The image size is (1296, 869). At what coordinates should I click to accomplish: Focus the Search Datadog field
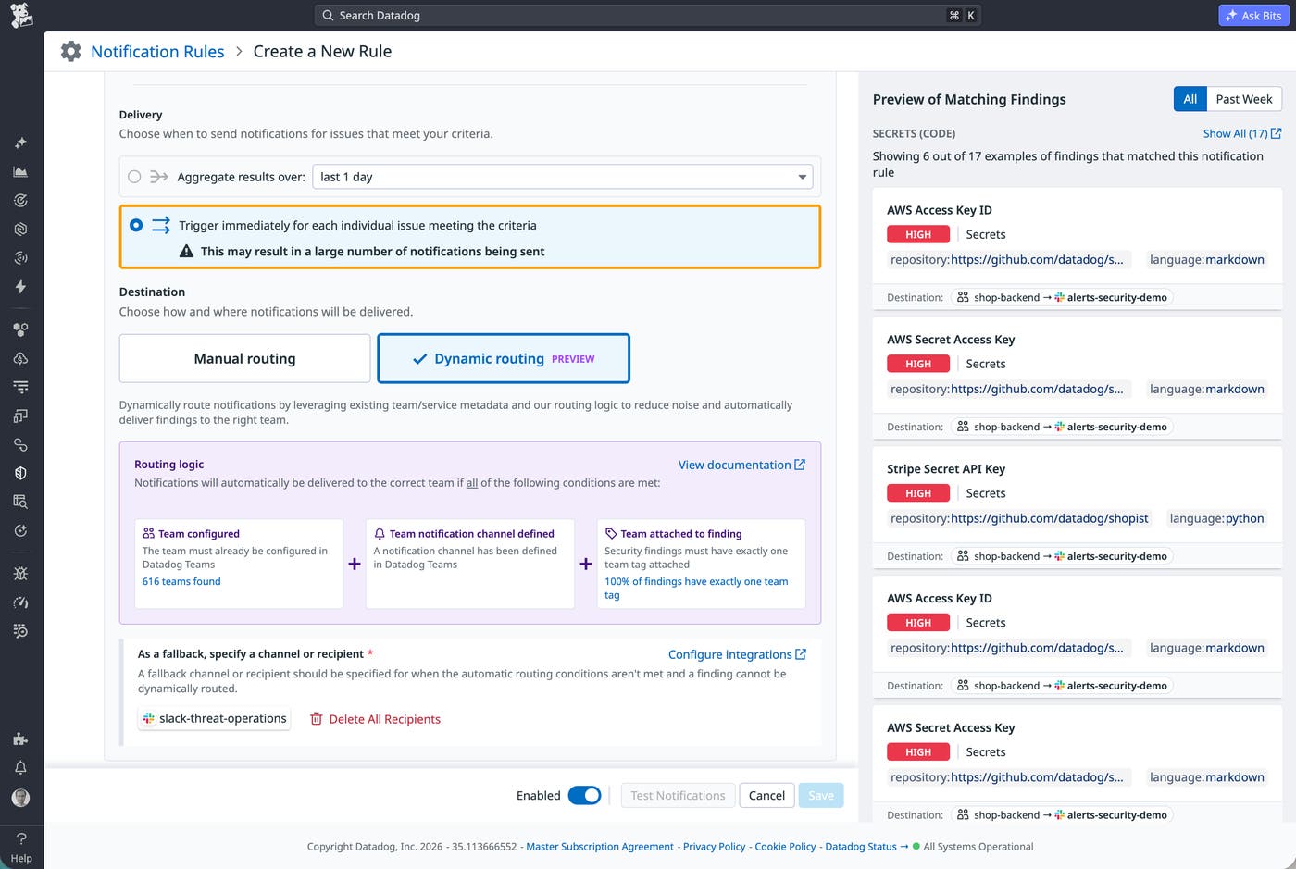648,16
